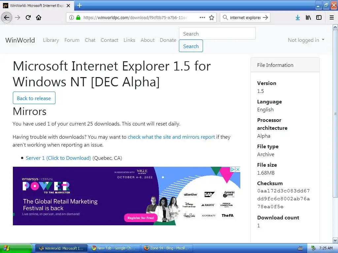This screenshot has height=253, width=338.
Task: Click the emarsys Power banner advertisement
Action: point(126,196)
